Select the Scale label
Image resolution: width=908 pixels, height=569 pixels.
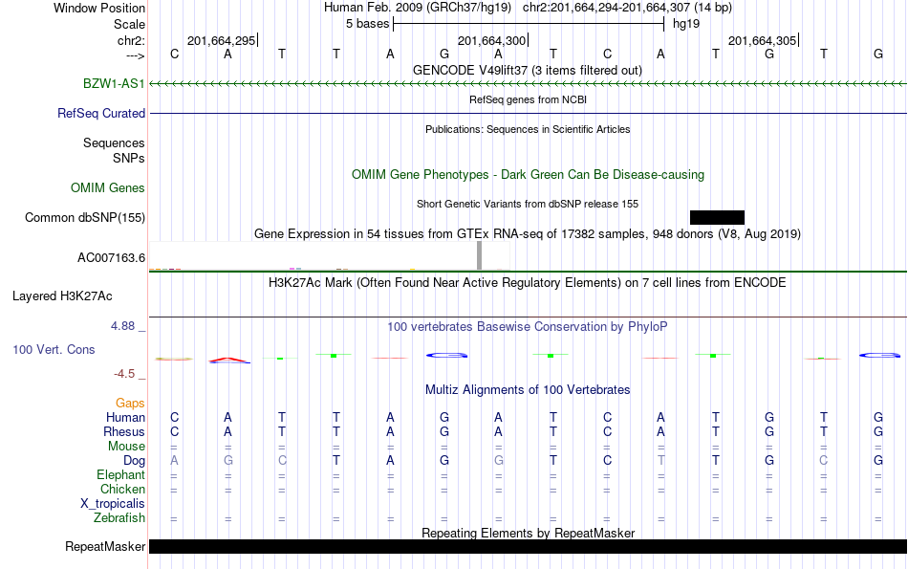[129, 24]
